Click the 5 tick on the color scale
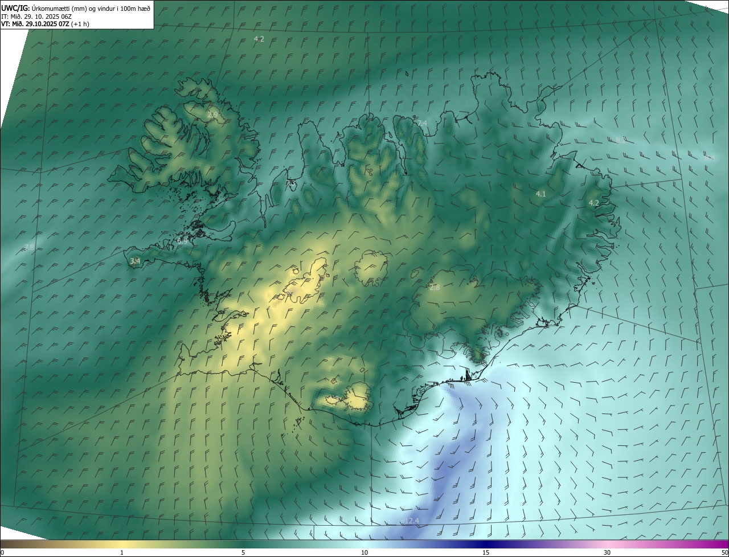 click(x=243, y=552)
